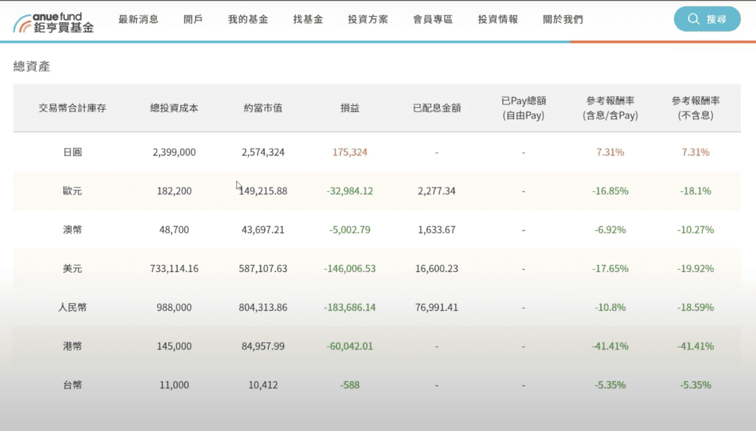The height and width of the screenshot is (431, 756).
Task: Click the 2,399,000 cost value
Action: coord(175,152)
